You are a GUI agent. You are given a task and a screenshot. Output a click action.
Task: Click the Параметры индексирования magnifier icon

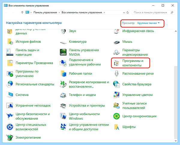tap(116, 52)
